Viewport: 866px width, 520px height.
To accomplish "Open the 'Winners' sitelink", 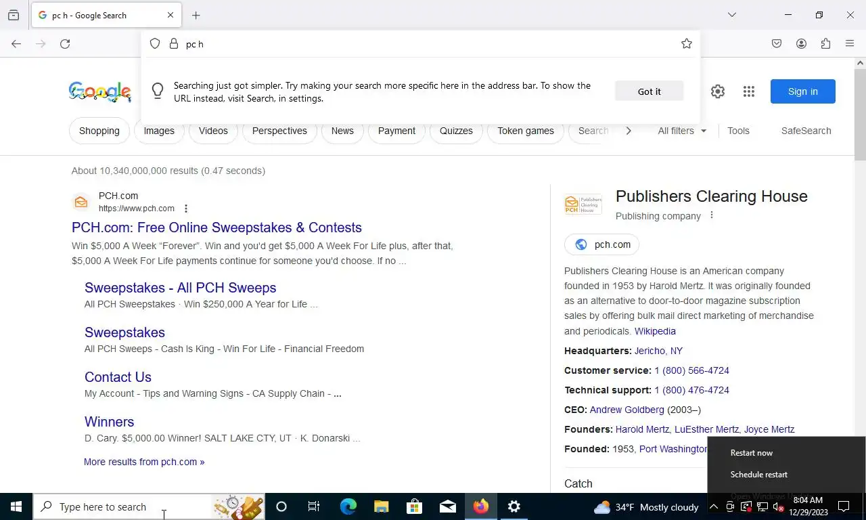I will click(109, 422).
